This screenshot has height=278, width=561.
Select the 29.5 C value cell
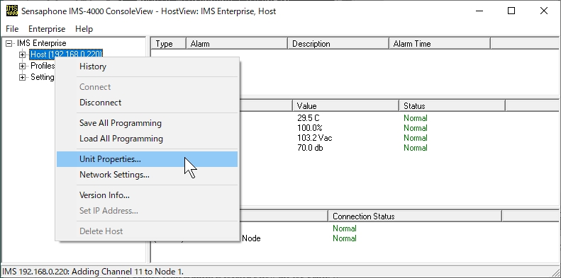(x=308, y=118)
